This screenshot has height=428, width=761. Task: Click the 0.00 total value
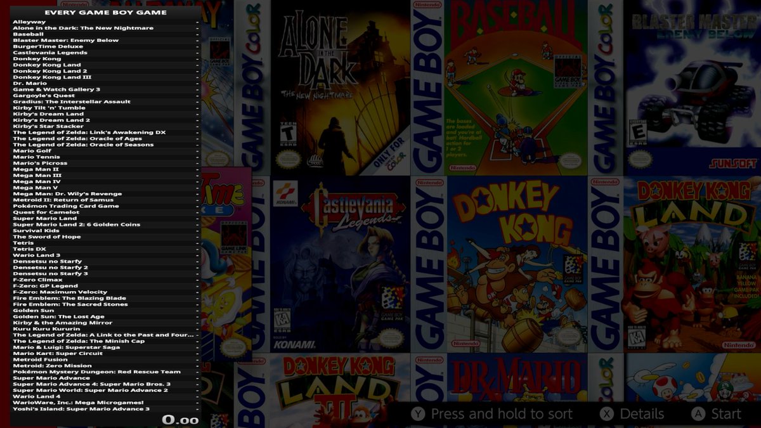pos(181,420)
